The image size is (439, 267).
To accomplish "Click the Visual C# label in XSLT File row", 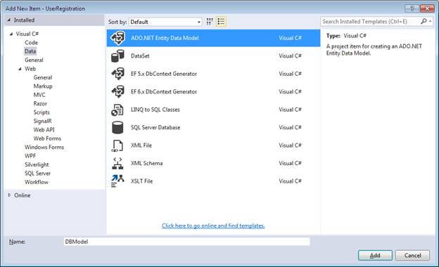I will click(x=290, y=181).
